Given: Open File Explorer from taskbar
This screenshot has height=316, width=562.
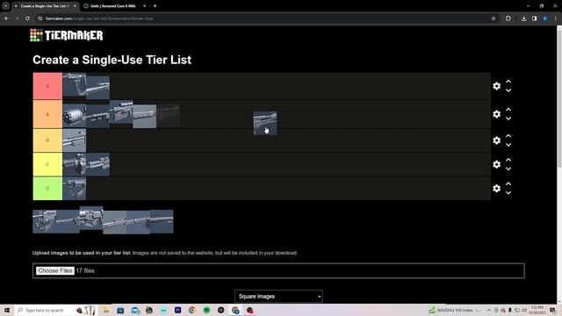Looking at the screenshot, I should (105, 310).
